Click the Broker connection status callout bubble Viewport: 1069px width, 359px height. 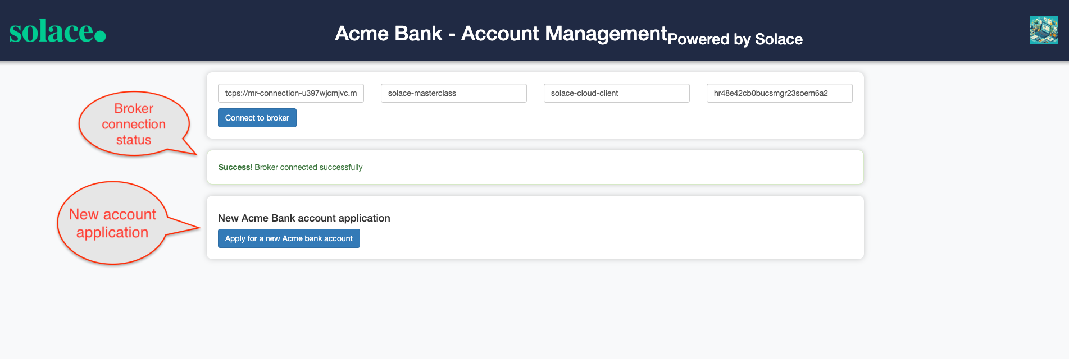click(x=134, y=123)
